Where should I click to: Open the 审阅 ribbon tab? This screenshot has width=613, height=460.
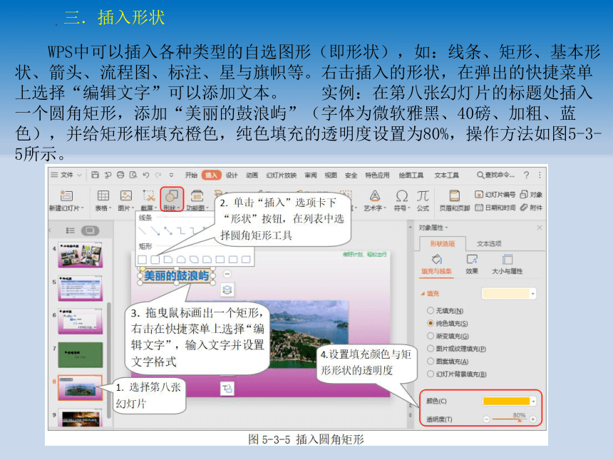click(311, 175)
